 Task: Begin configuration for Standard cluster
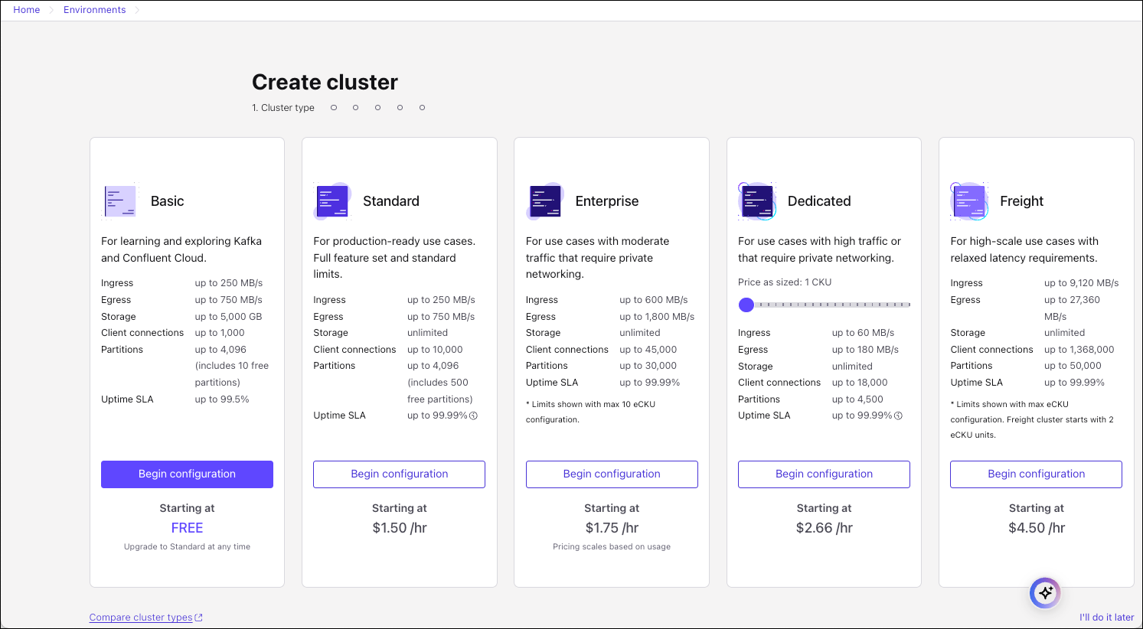click(399, 474)
